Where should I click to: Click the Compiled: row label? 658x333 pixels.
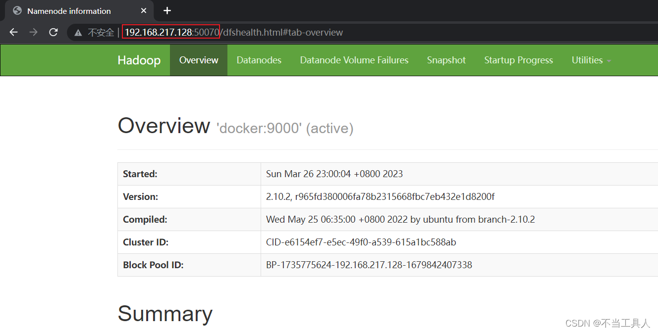coord(145,219)
